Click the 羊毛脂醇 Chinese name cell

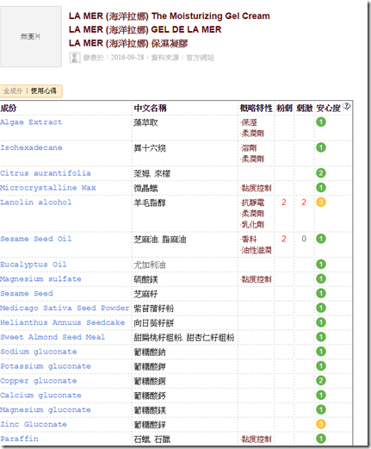tap(150, 203)
